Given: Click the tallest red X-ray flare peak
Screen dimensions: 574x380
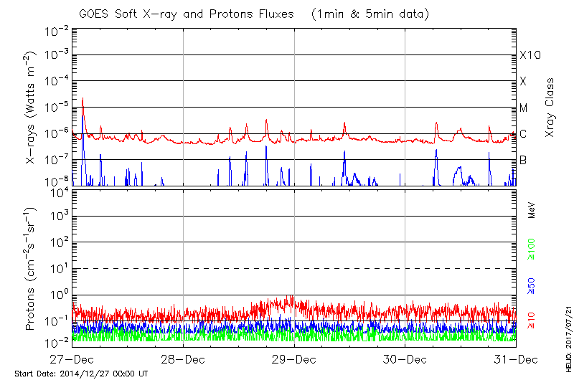Looking at the screenshot, I should [83, 100].
